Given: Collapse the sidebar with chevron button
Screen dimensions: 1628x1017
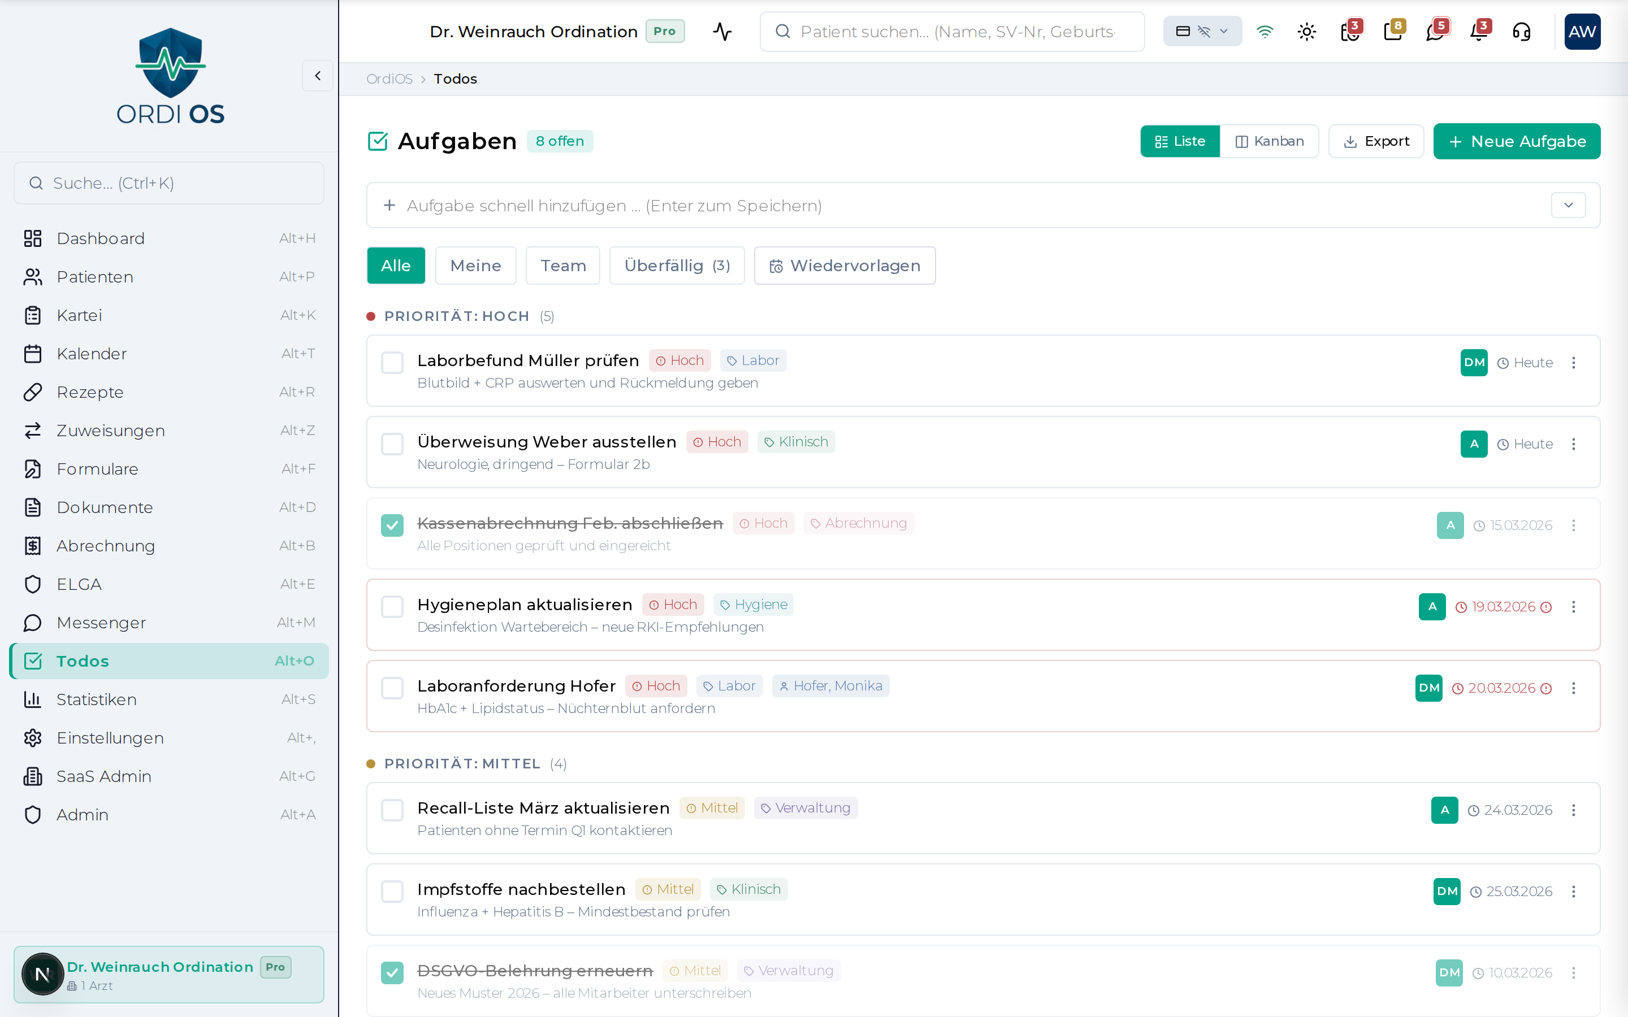Looking at the screenshot, I should [x=318, y=76].
